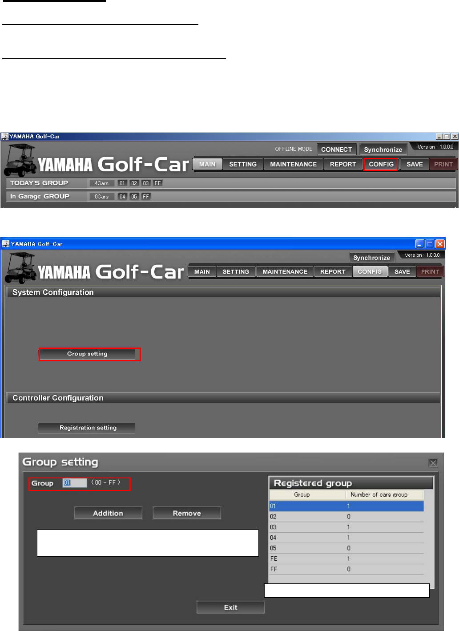Click Version 1.0.0.0 label in top window
The height and width of the screenshot is (631, 459).
435,147
